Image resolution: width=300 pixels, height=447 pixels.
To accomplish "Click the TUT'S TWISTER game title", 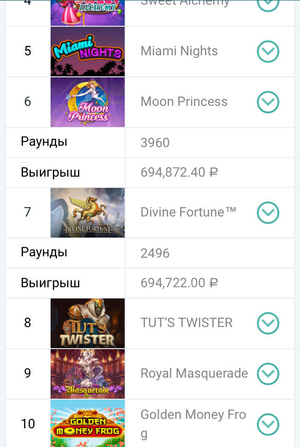I will [x=187, y=323].
